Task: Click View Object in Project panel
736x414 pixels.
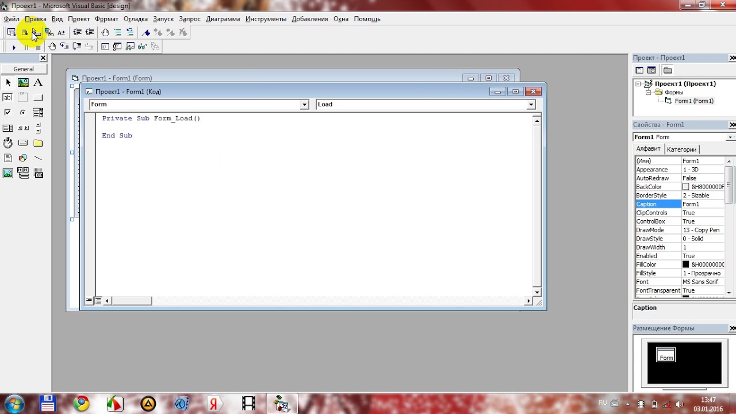Action: (651, 70)
